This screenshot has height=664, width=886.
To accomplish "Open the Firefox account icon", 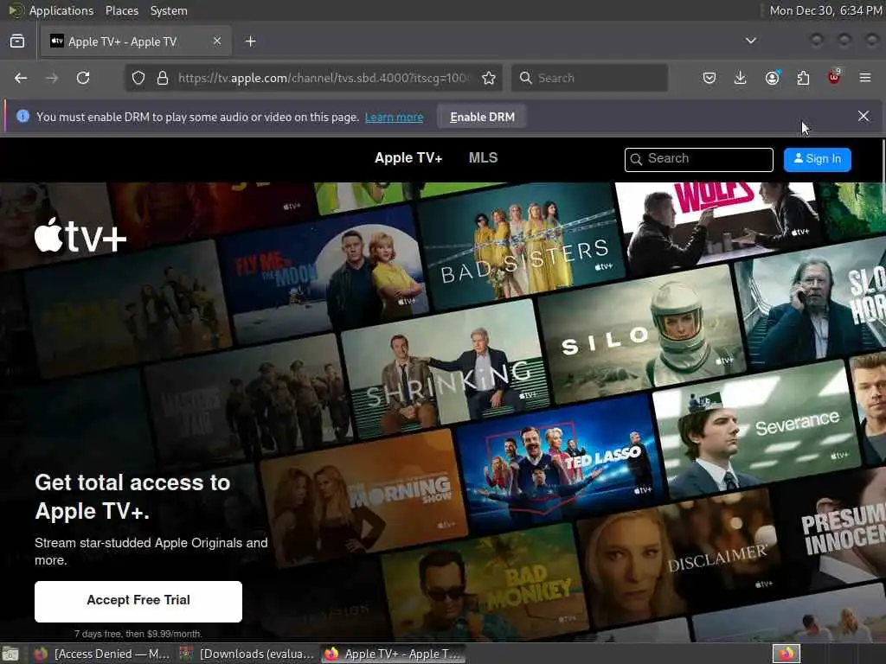I will [772, 78].
